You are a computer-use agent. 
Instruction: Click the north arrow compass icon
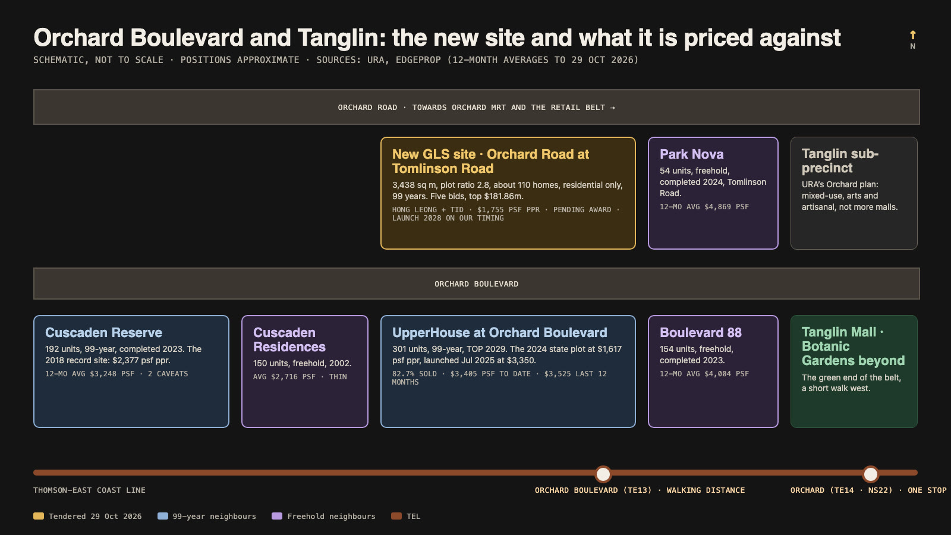913,35
